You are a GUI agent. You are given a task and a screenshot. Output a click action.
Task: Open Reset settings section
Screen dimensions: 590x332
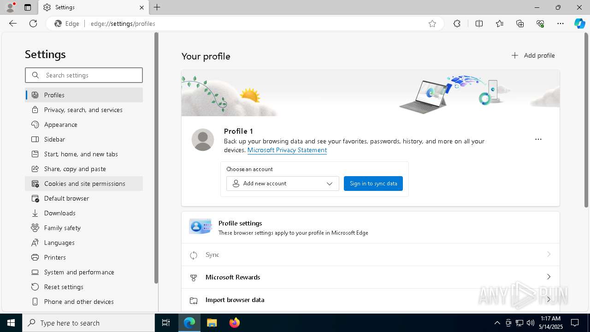[x=84, y=287]
